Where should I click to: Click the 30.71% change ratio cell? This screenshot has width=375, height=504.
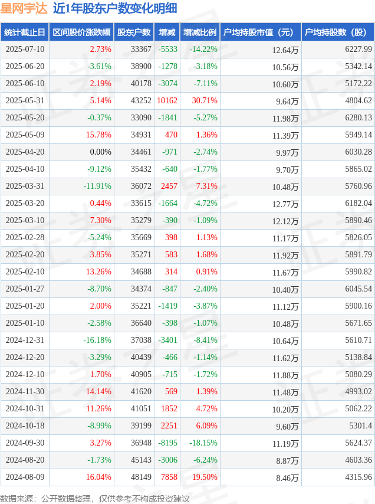(x=205, y=100)
